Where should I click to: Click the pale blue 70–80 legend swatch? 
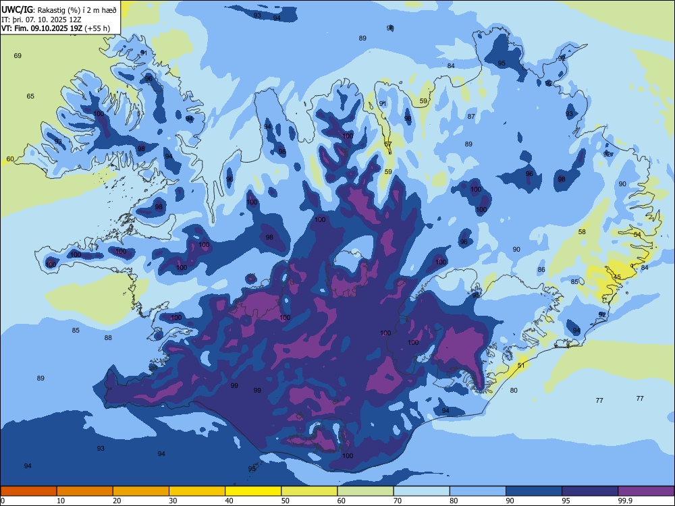click(x=421, y=491)
